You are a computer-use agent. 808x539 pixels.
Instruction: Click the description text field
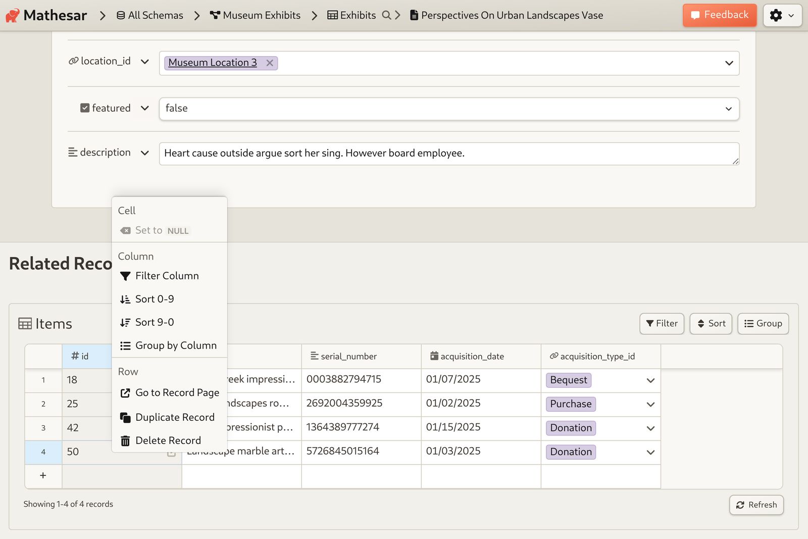point(449,154)
